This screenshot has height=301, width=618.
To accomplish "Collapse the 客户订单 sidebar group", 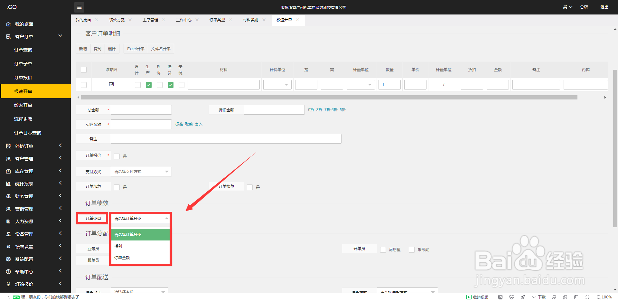I will pos(60,36).
